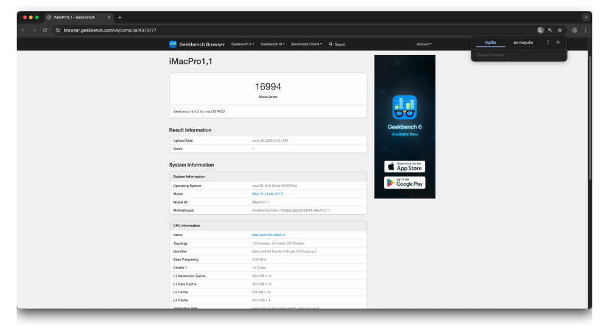
Task: Open the iMac Pro (Late 2017) link
Action: coord(267,194)
